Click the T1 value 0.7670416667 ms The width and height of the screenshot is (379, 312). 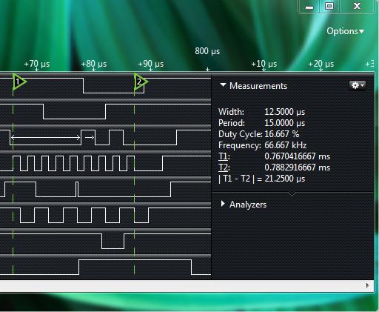(x=297, y=156)
